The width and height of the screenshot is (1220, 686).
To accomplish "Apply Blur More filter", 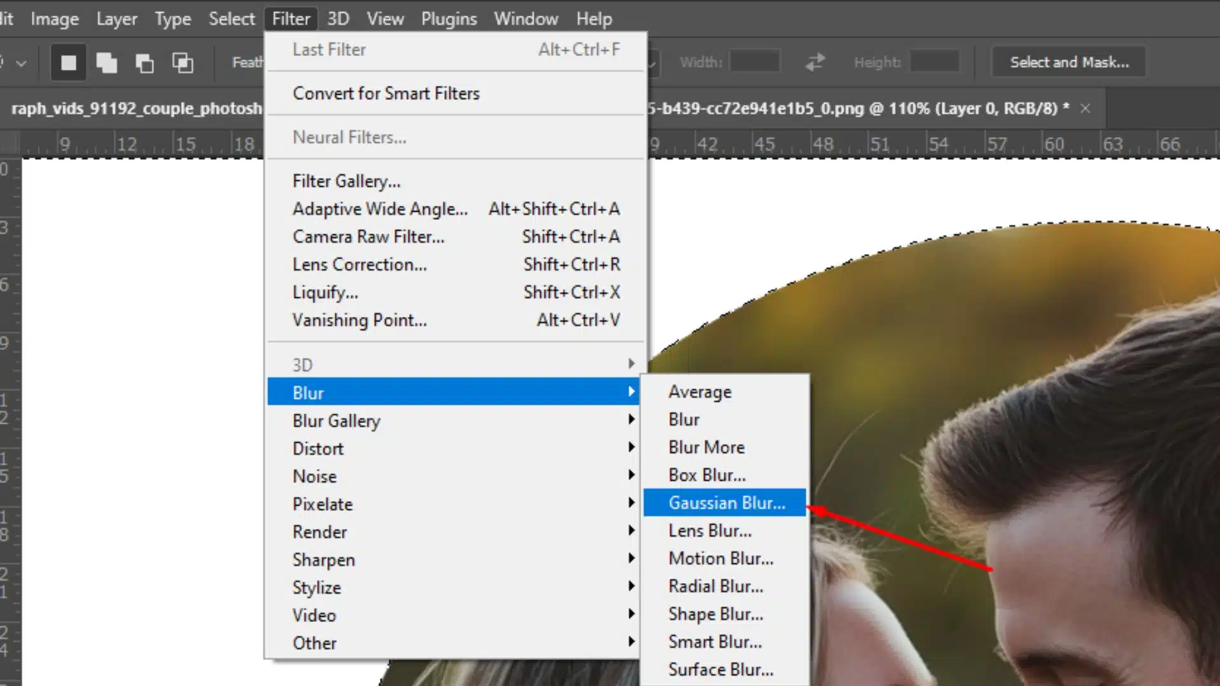I will point(725,447).
